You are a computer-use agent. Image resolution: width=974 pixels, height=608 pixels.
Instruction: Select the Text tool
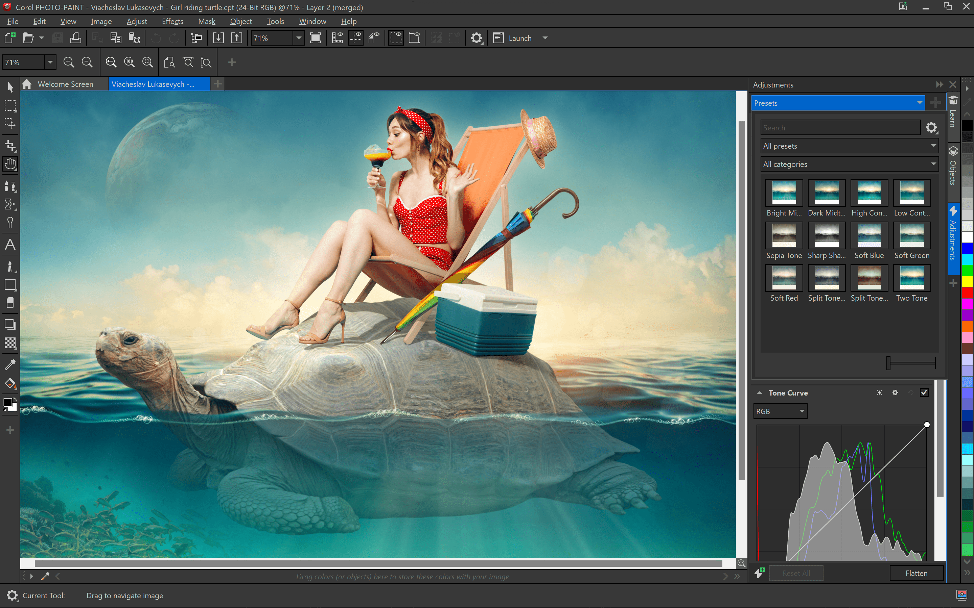[x=10, y=246]
